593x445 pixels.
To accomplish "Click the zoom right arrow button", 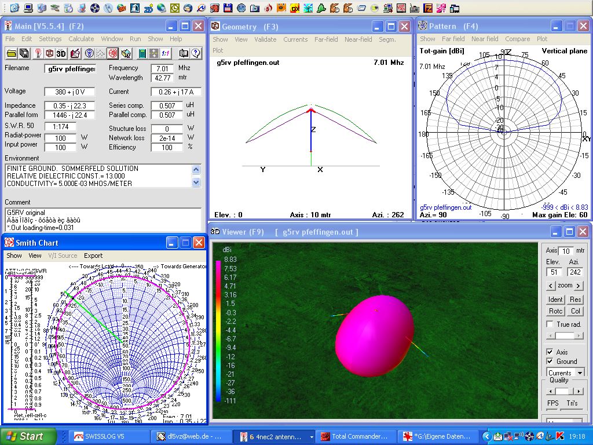I will click(579, 286).
